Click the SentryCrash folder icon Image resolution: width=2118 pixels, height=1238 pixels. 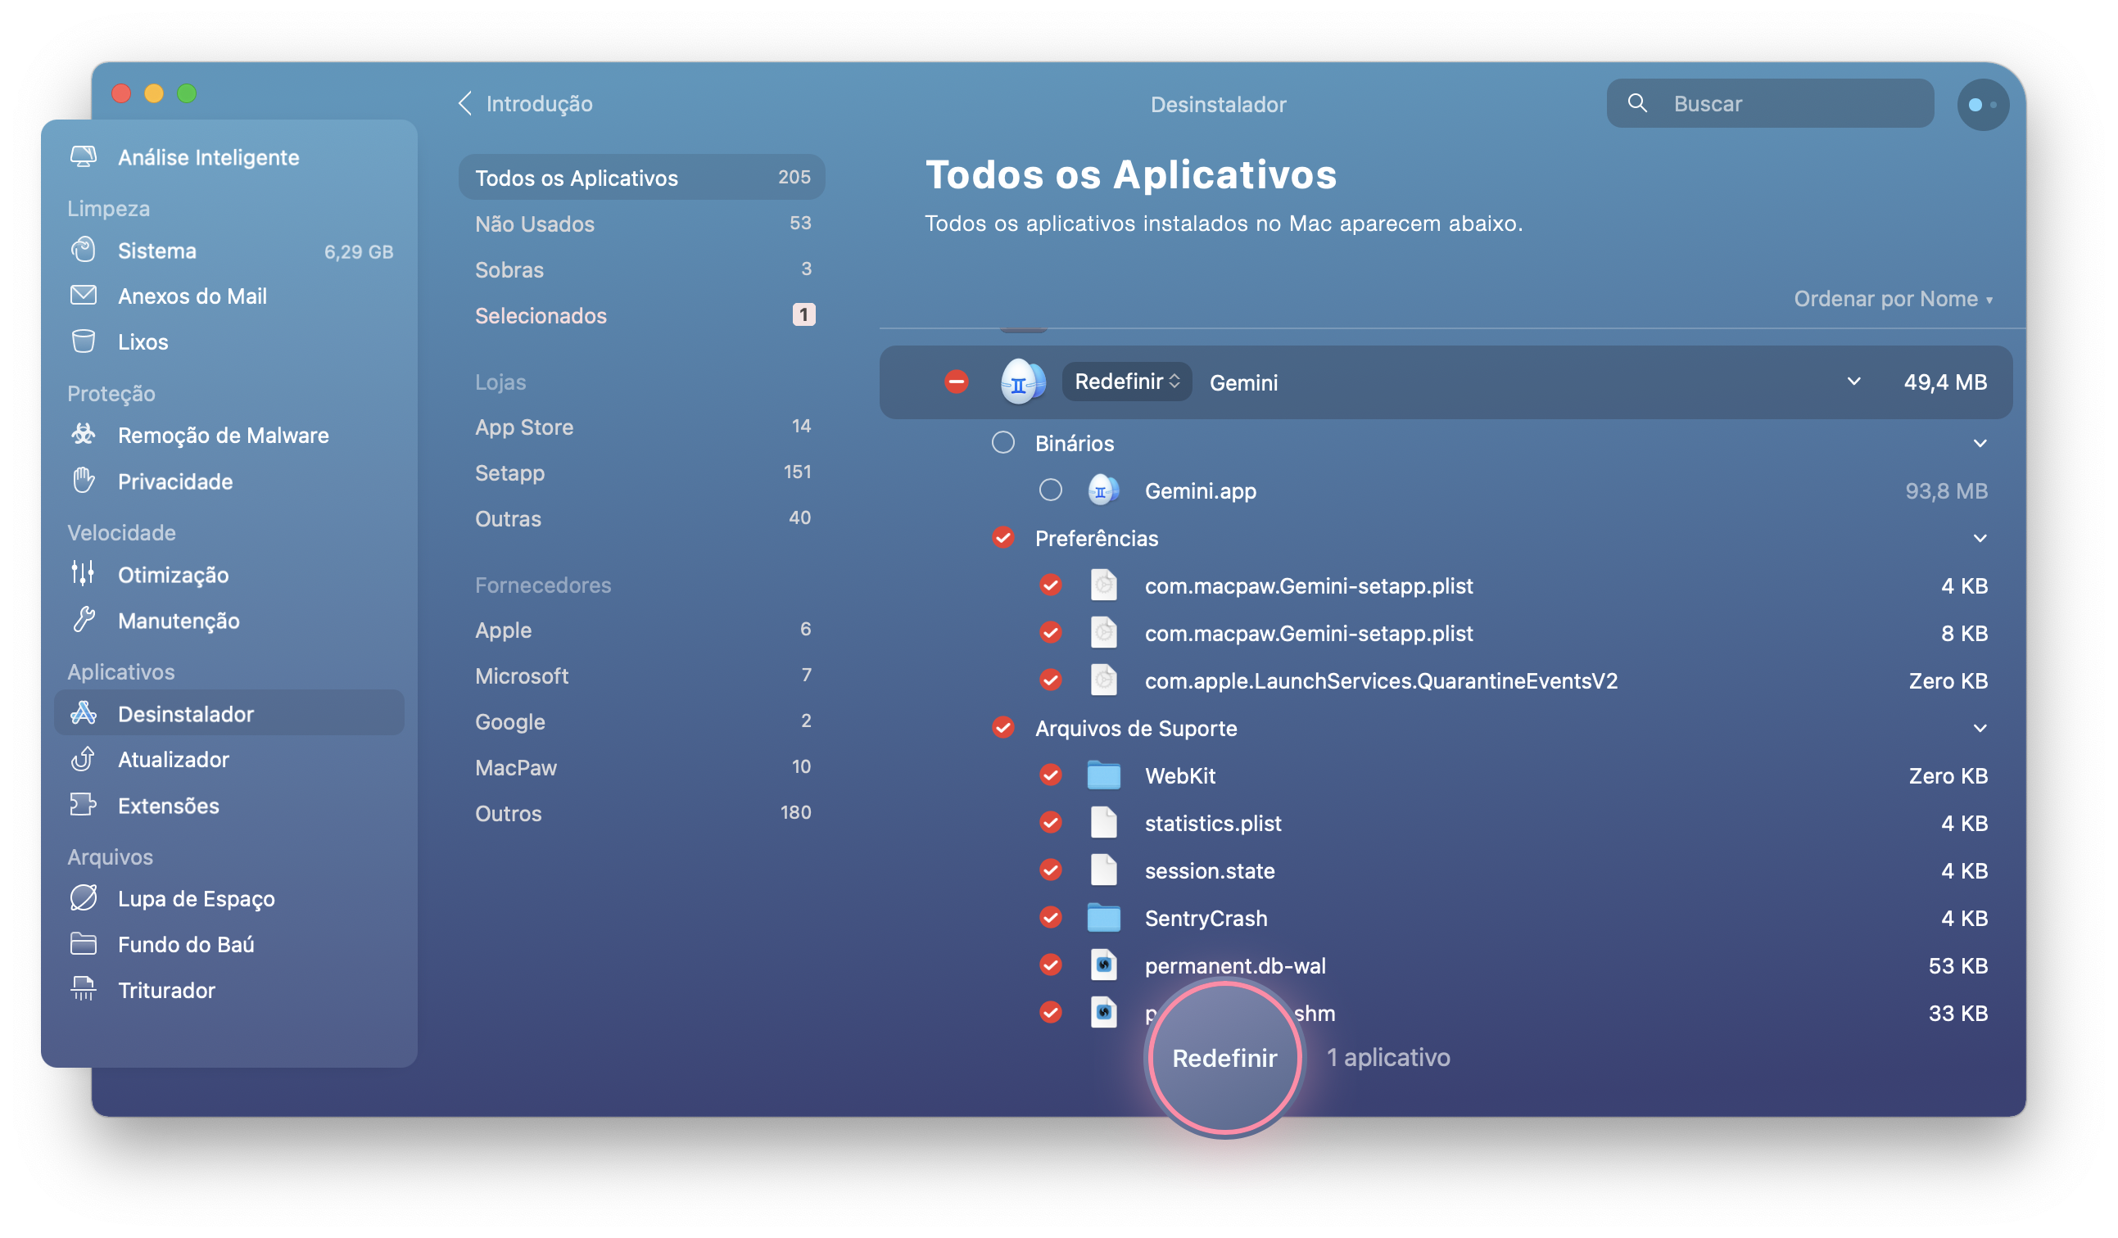pos(1103,918)
